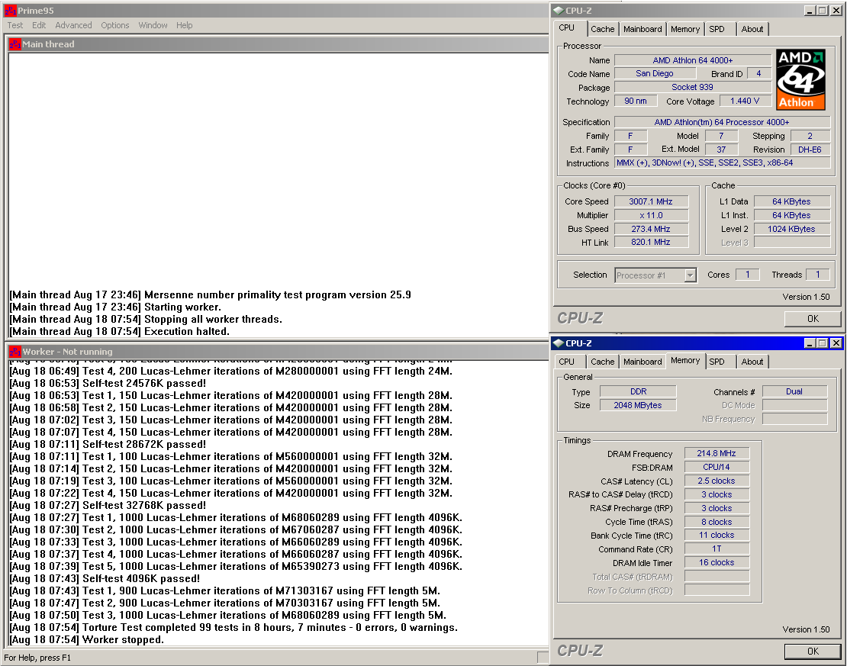Click the Multiplier value x 11.0
This screenshot has width=847, height=666.
click(x=651, y=215)
